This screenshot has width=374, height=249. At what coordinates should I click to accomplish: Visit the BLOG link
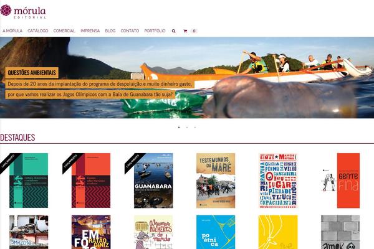pos(110,31)
